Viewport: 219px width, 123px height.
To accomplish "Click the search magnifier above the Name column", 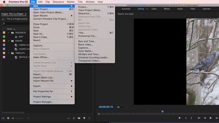I will tap(4, 24).
